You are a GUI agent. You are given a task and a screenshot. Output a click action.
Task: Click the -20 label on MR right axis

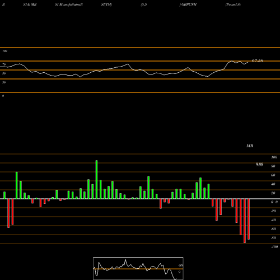coord(273,211)
